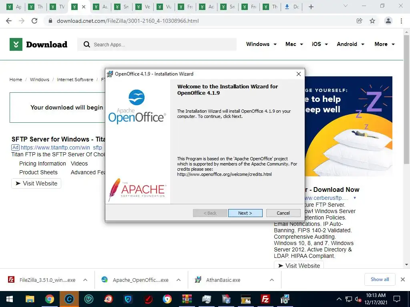Click the Visit Website button under Titan FTP
This screenshot has width=410, height=307.
tap(36, 183)
